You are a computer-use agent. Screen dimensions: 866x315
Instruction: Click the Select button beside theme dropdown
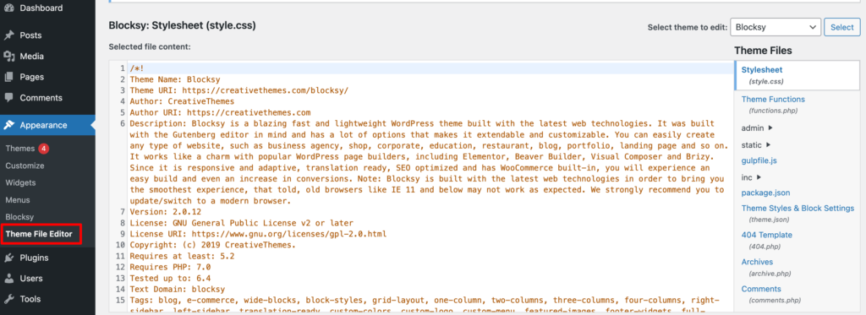point(841,27)
